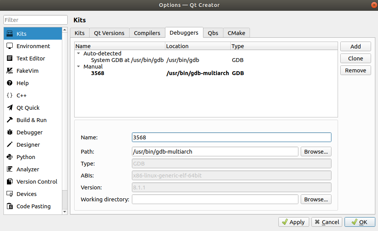The width and height of the screenshot is (378, 231).
Task: Click the C++ braces icon
Action: (10, 95)
